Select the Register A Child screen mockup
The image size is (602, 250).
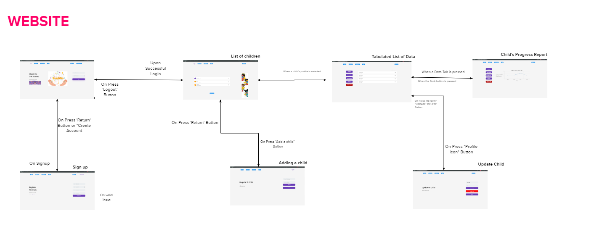[x=267, y=186]
